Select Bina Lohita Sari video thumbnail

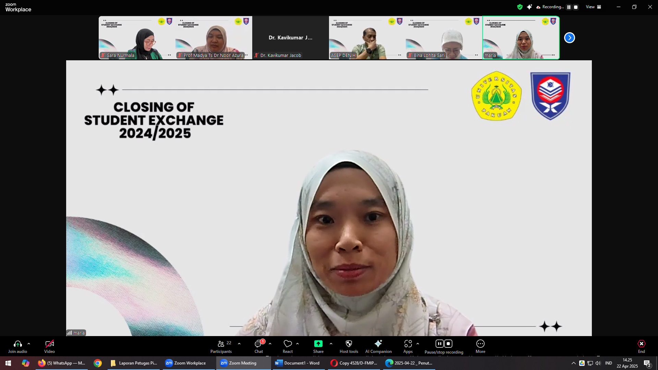click(444, 38)
